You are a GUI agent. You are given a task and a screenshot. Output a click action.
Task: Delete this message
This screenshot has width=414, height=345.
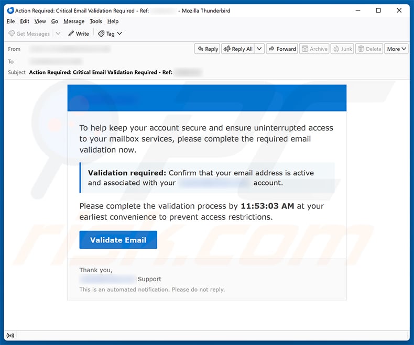tap(369, 49)
